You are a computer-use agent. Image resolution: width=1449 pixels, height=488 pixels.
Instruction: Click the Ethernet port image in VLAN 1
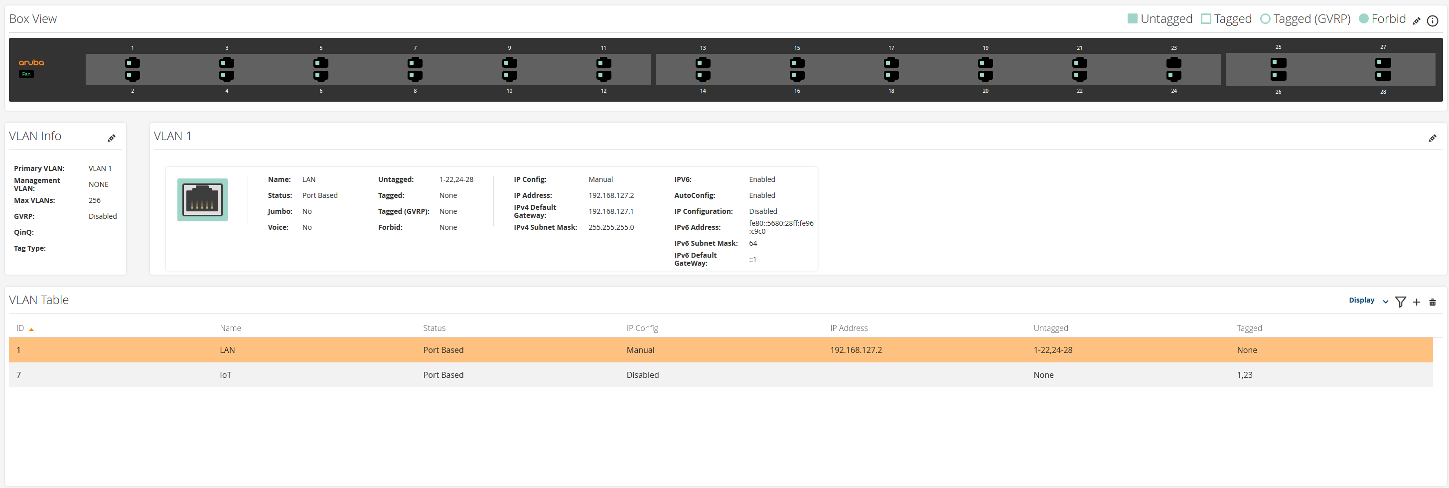point(202,200)
